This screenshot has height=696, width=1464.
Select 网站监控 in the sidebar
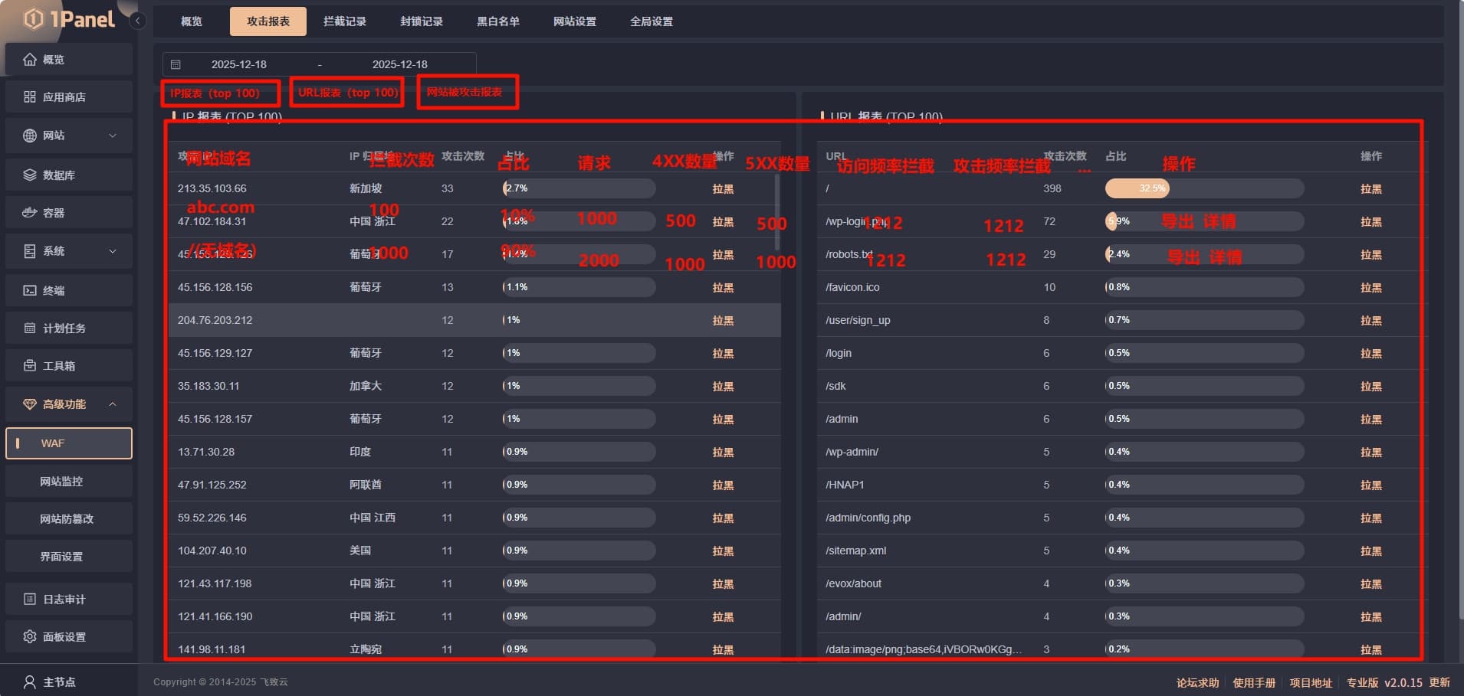point(61,482)
